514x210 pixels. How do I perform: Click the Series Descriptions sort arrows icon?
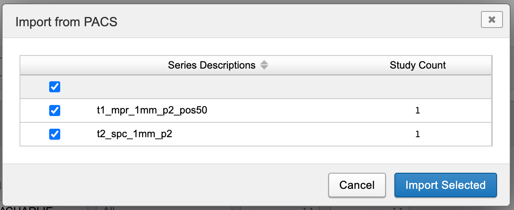[264, 65]
